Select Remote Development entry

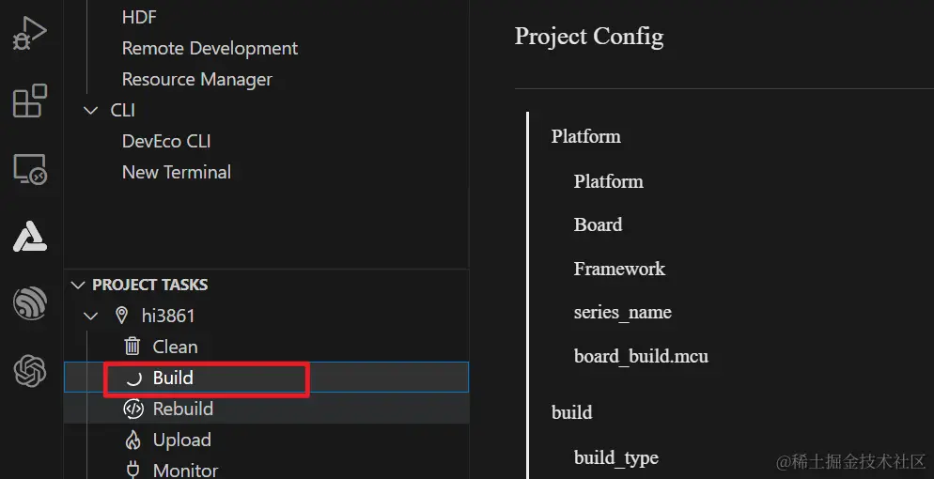pos(210,48)
